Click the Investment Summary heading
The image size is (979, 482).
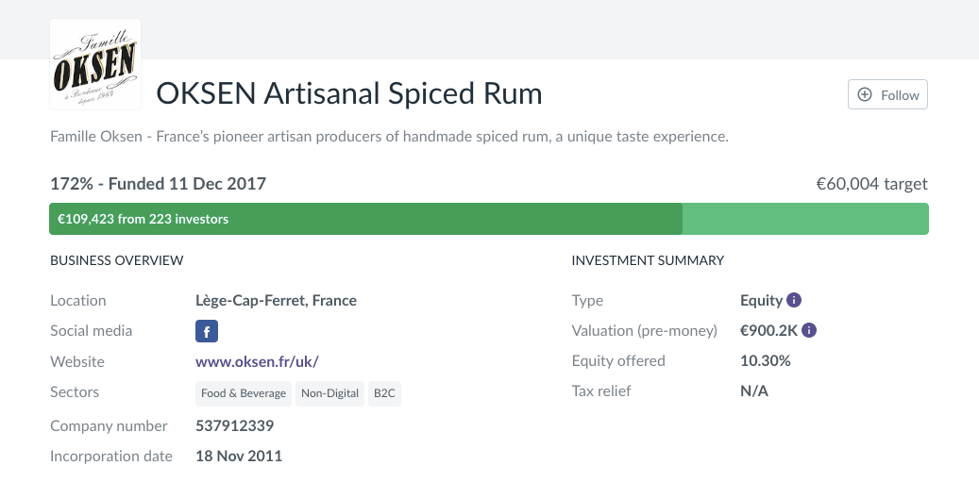pos(648,259)
